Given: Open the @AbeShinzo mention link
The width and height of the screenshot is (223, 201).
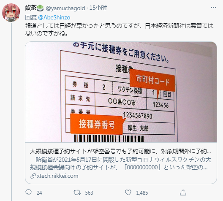Looking at the screenshot, I should pos(54,17).
